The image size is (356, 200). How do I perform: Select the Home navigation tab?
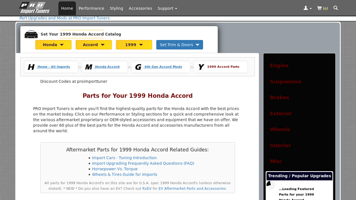67,8
